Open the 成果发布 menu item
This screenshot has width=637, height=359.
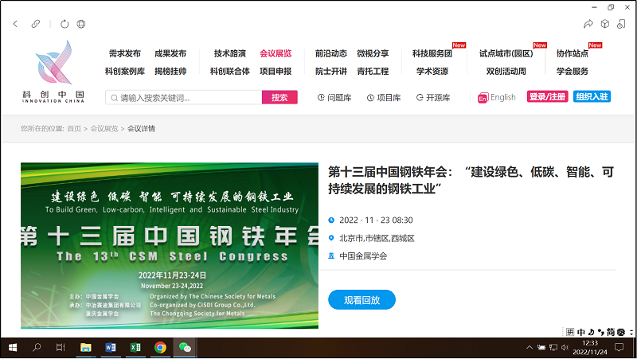[170, 53]
